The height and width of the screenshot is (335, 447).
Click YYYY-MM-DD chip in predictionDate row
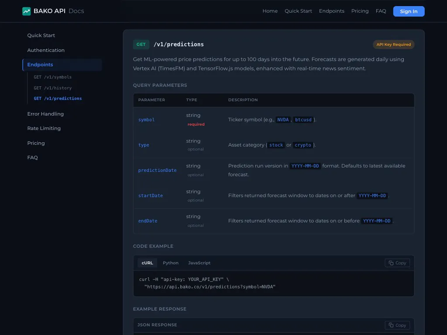click(x=305, y=166)
